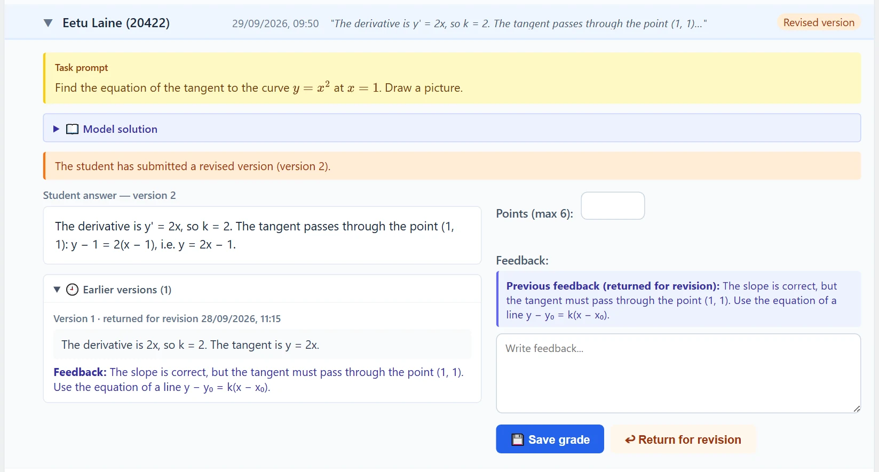The image size is (879, 472).
Task: Click the Feedback: label above the feedback box
Action: 522,260
